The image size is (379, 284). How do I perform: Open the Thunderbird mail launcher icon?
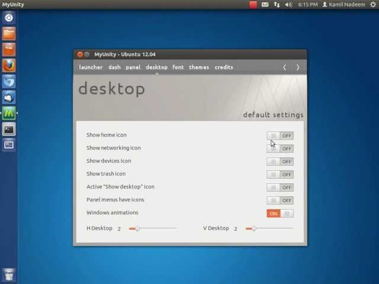coord(9,97)
